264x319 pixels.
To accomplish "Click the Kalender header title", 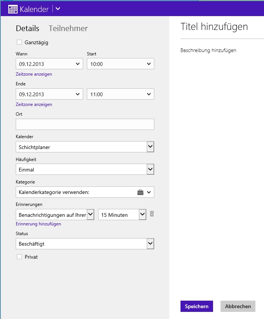I will [x=34, y=9].
